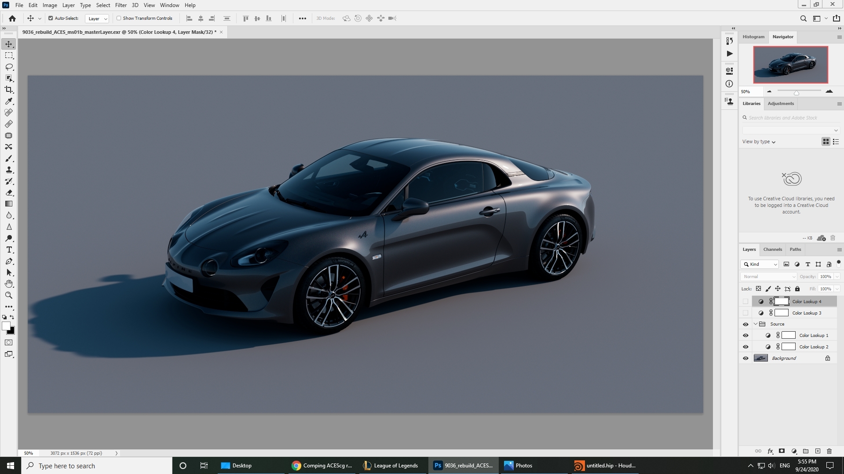The height and width of the screenshot is (474, 844).
Task: Toggle Auto-Select checkbox
Action: [51, 18]
